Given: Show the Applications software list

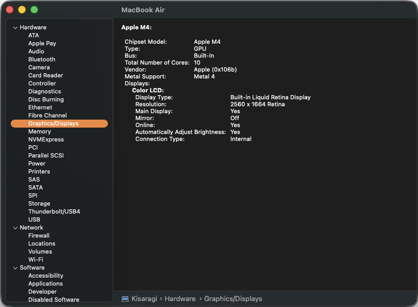Looking at the screenshot, I should tap(45, 284).
